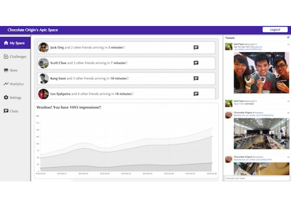Open the partially visible bottom tweet photo

[262, 168]
